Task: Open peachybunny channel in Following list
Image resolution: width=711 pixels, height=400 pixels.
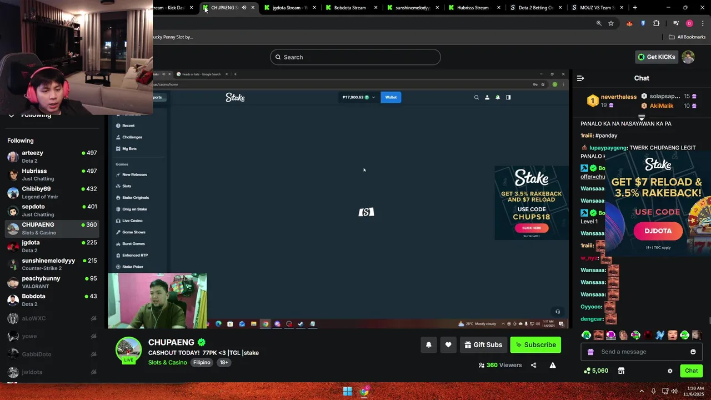Action: coord(51,282)
